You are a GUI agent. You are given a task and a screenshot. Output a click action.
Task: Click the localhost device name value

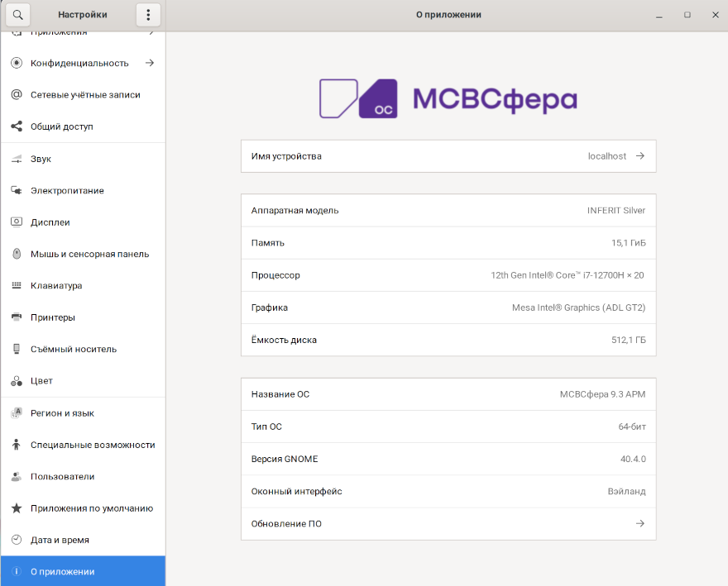pyautogui.click(x=607, y=156)
